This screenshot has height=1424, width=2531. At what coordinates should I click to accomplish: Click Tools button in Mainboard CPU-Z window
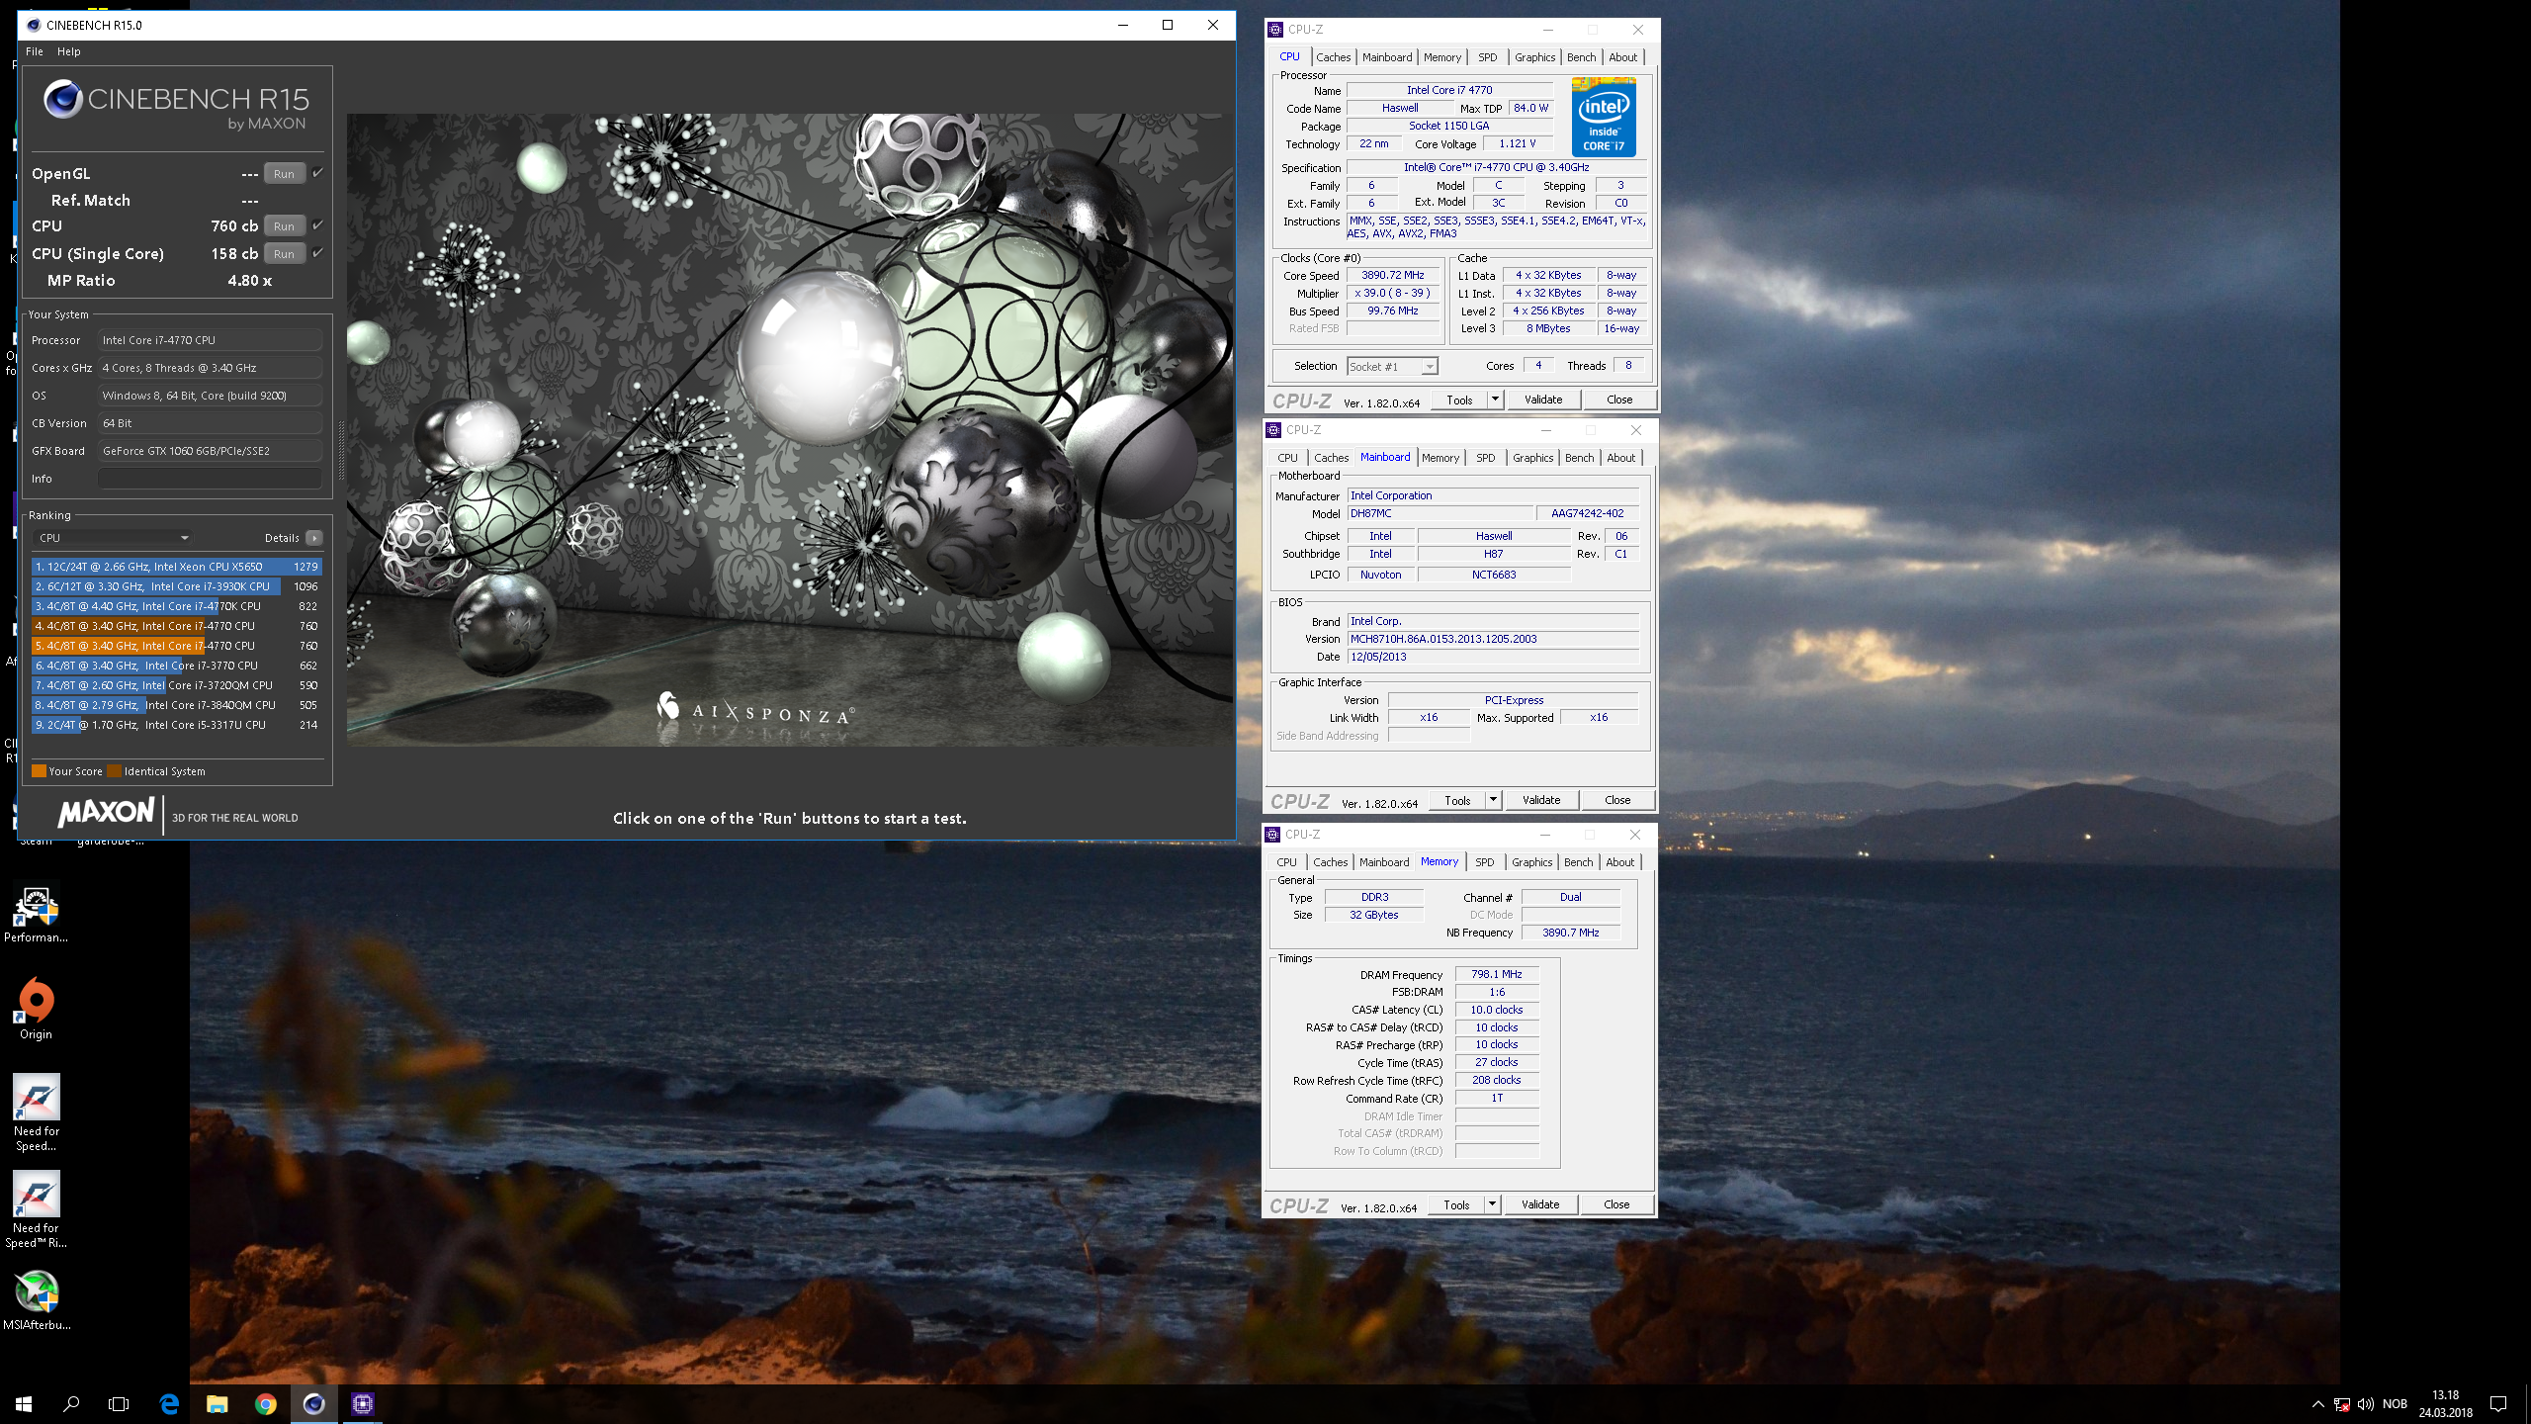(x=1457, y=800)
